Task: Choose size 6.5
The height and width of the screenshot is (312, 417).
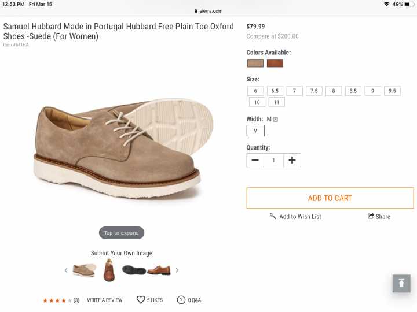Action: 275,91
